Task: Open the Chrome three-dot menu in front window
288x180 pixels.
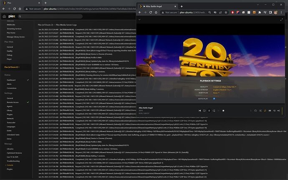Action: click(x=281, y=13)
